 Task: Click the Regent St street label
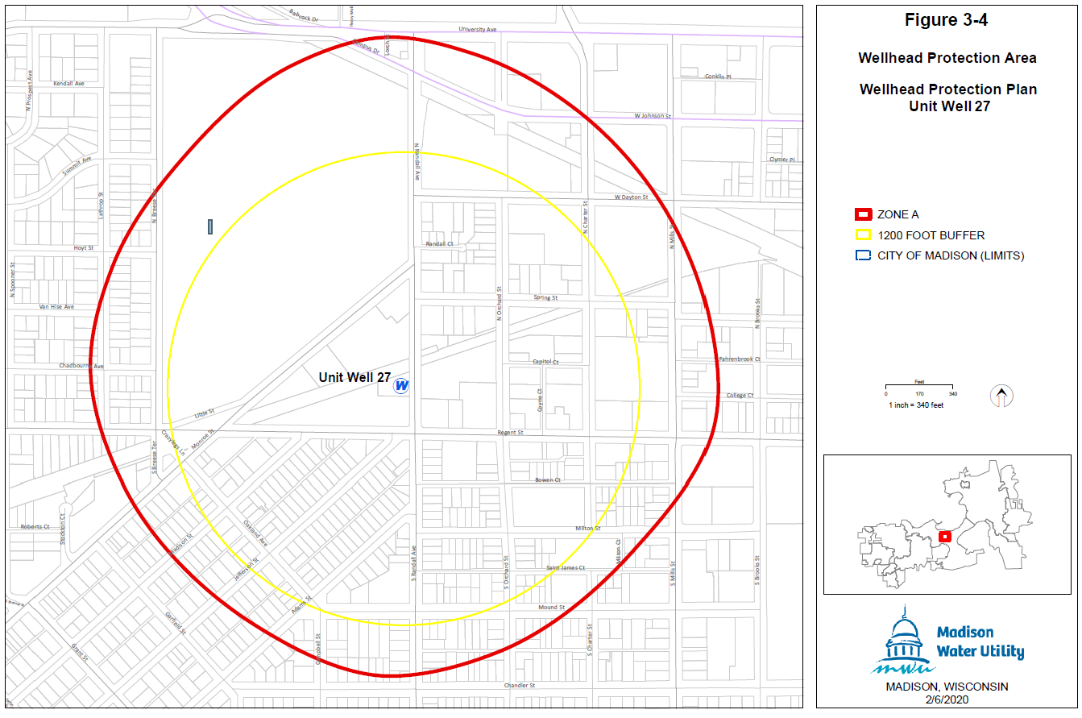(x=510, y=433)
